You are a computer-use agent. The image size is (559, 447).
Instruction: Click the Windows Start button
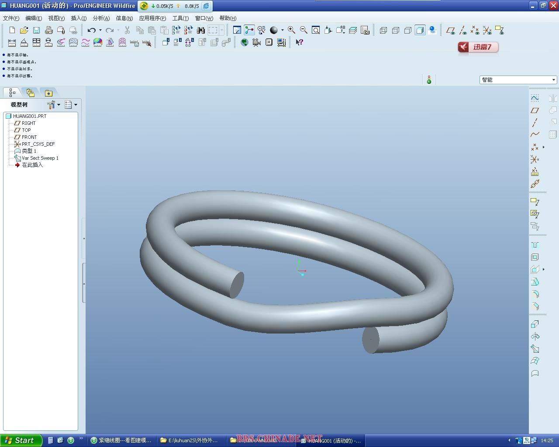coord(21,440)
